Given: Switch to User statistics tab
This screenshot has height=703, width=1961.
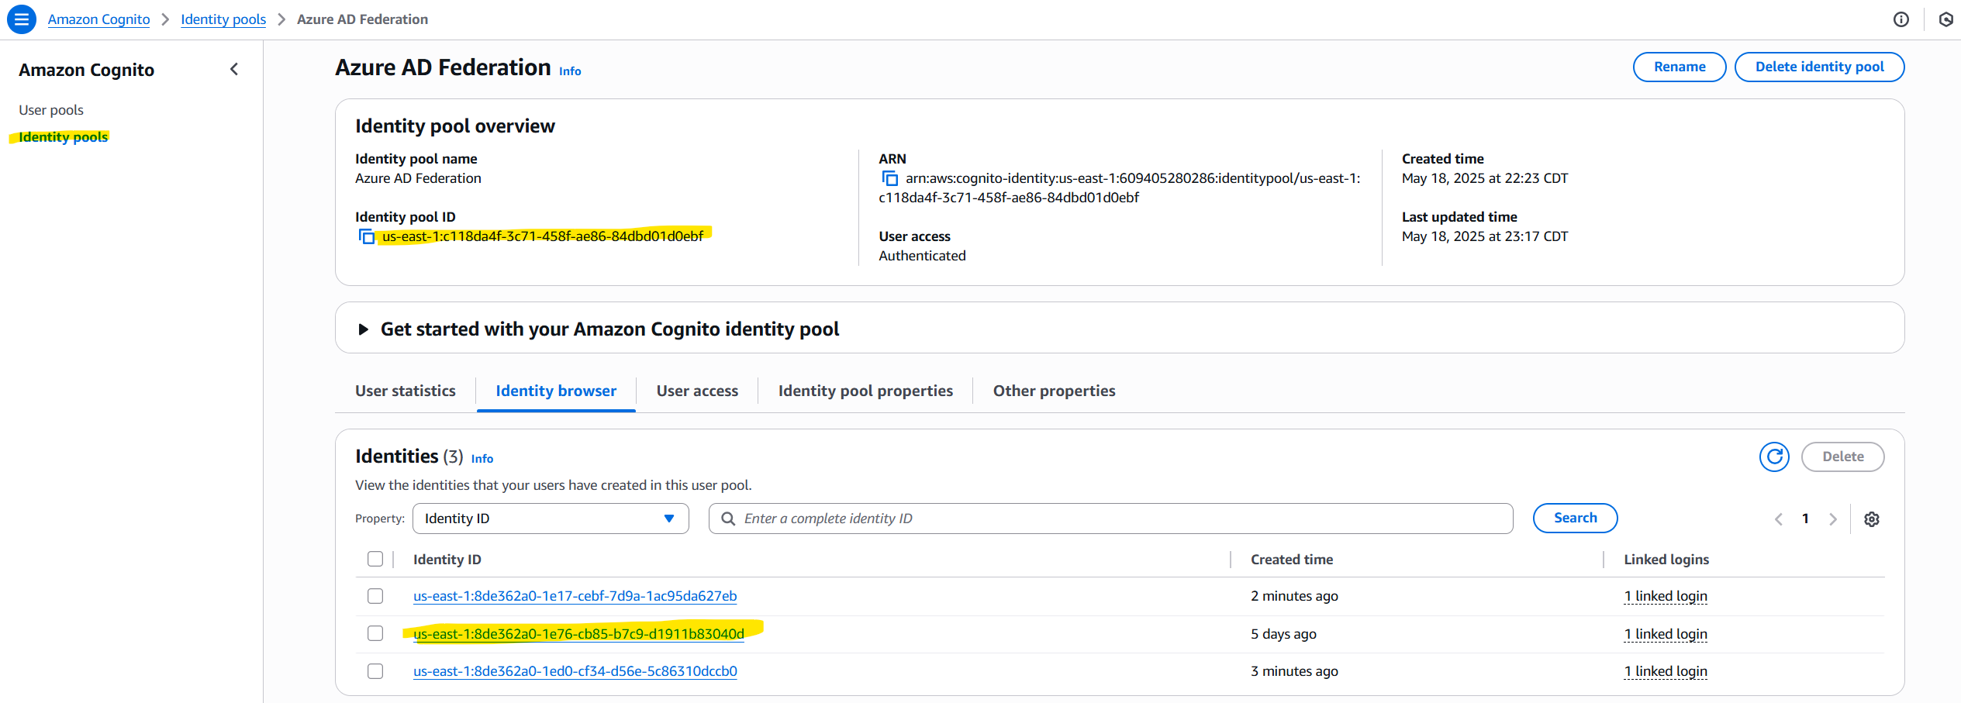Looking at the screenshot, I should (406, 391).
